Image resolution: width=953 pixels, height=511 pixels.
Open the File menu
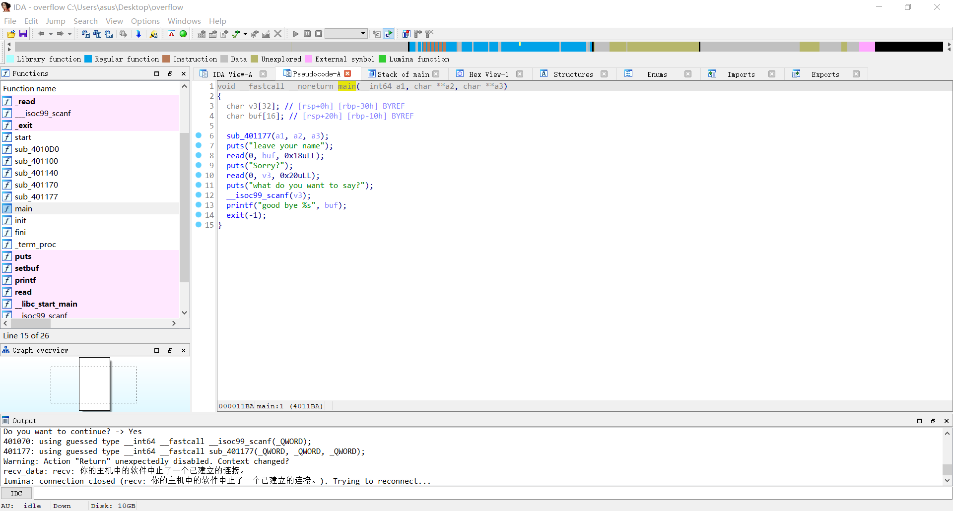click(x=10, y=21)
